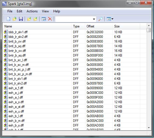Click the magnifying glass search icon
Image resolution: width=154 pixels, height=138 pixels.
100,19
